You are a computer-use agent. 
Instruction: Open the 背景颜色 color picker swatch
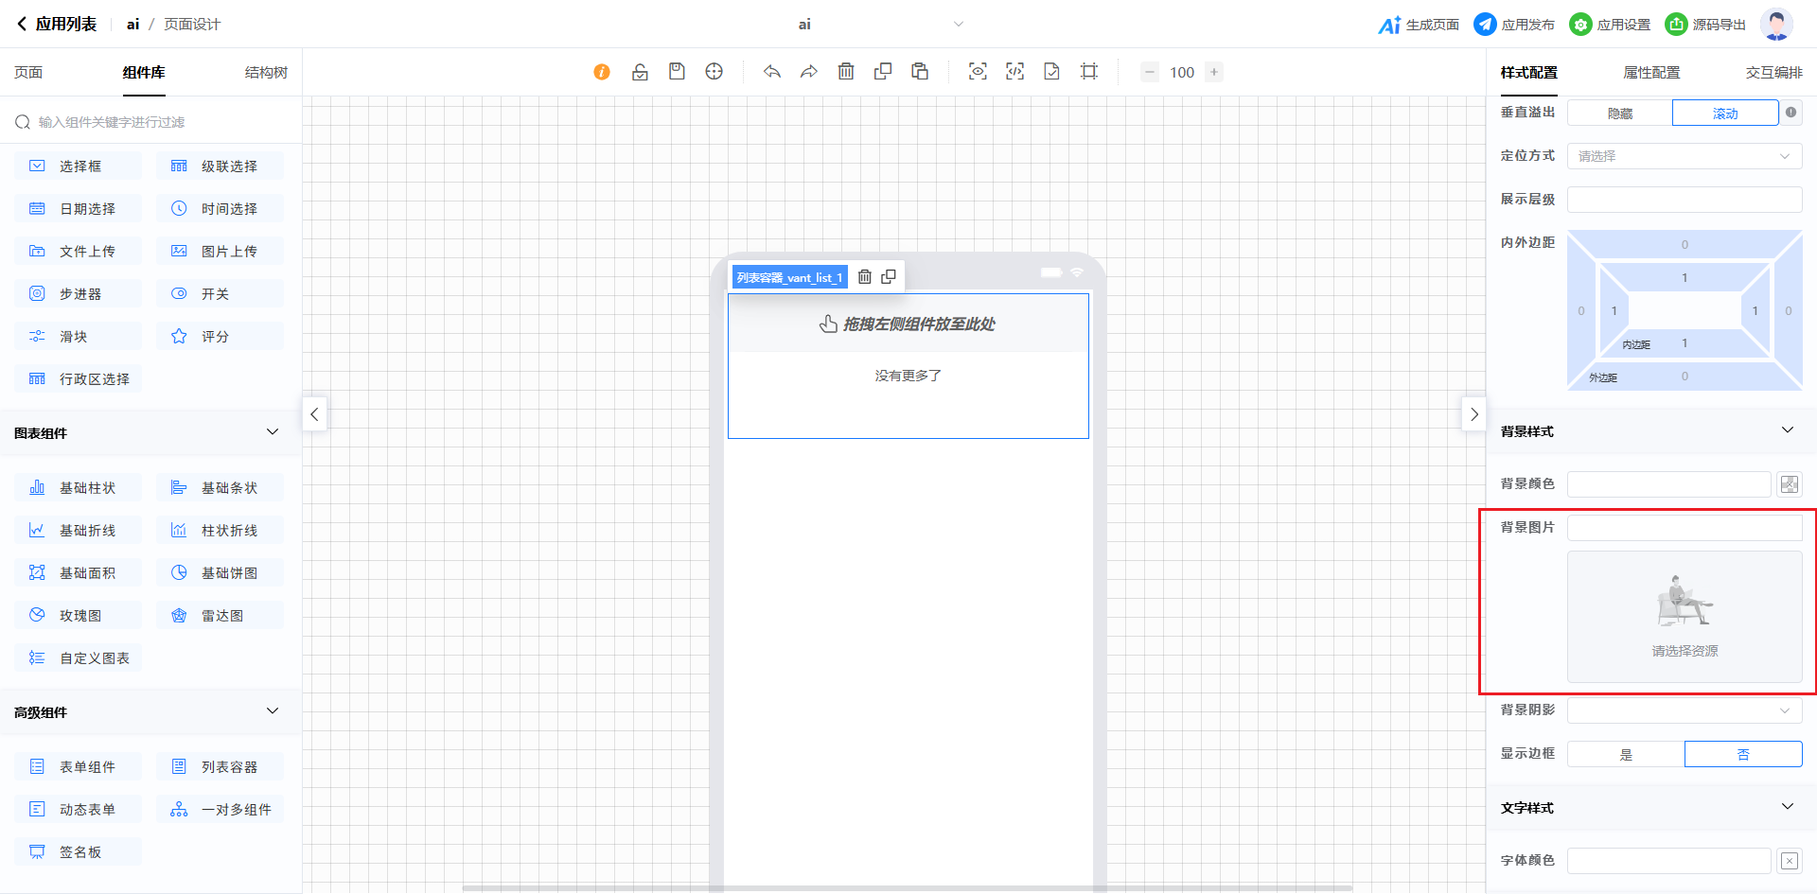tap(1789, 484)
